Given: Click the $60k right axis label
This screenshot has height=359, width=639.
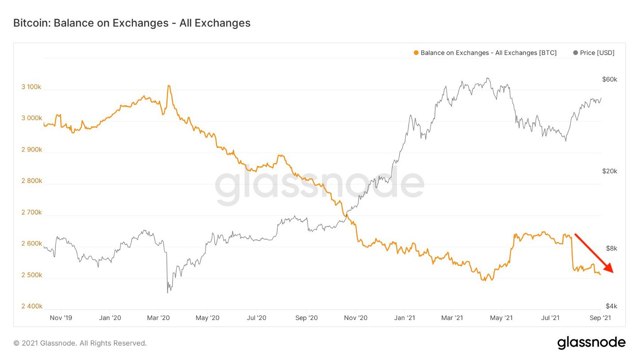Looking at the screenshot, I should click(x=610, y=79).
